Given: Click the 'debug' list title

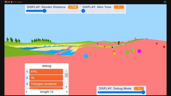Looking at the screenshot, I should pyautogui.click(x=47, y=66).
